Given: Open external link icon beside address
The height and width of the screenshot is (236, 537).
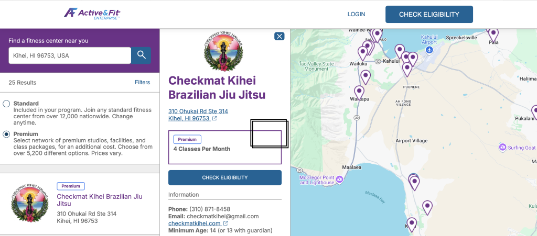Looking at the screenshot, I should pyautogui.click(x=214, y=119).
